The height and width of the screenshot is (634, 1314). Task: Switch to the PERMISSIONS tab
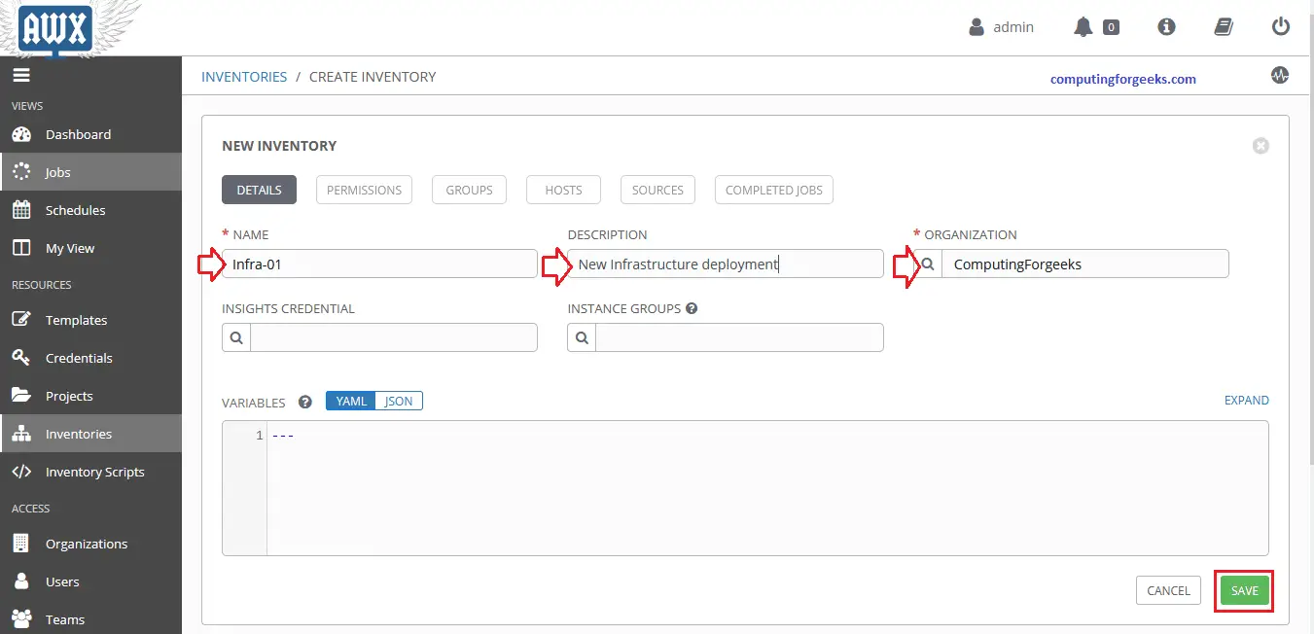(x=364, y=190)
